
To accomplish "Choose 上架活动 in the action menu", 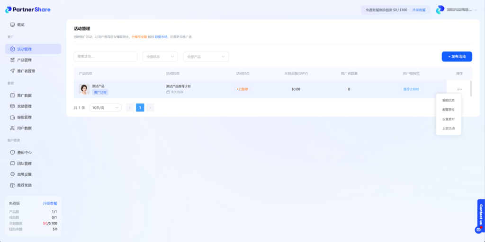I will 448,128.
